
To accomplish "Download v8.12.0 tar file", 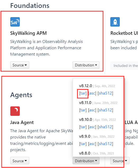I will [x=83, y=93].
